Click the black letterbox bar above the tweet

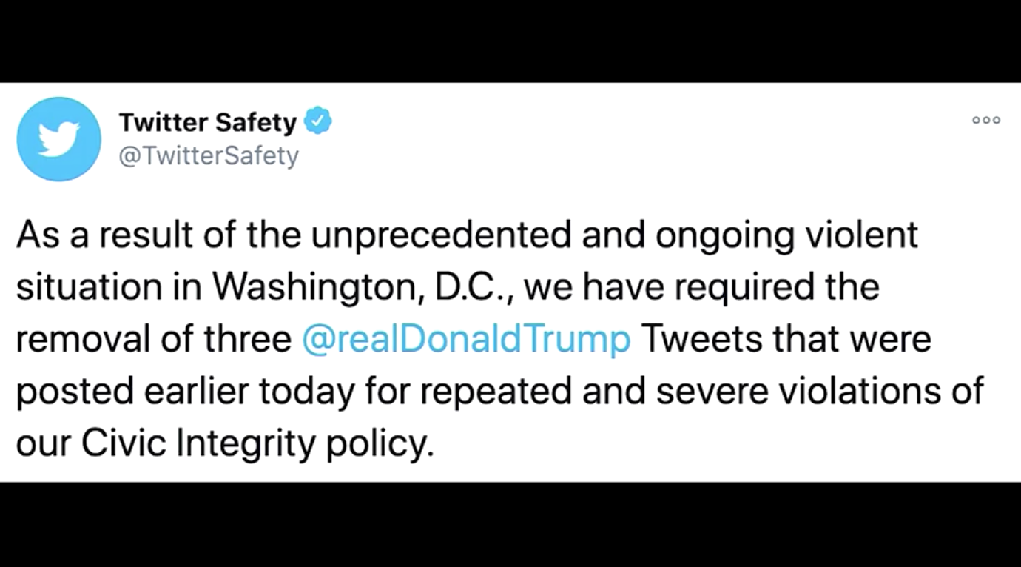point(510,41)
